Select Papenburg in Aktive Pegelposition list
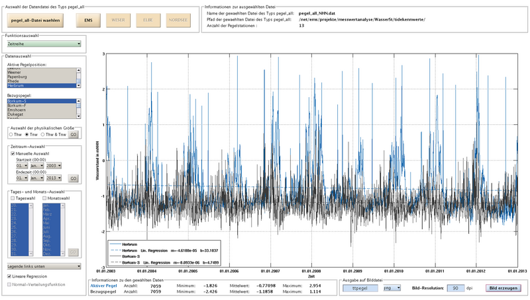The width and height of the screenshot is (530, 300). 17,77
